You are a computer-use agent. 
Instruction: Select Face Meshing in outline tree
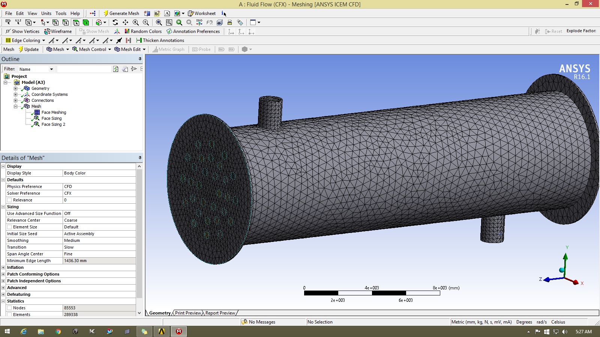pyautogui.click(x=54, y=112)
